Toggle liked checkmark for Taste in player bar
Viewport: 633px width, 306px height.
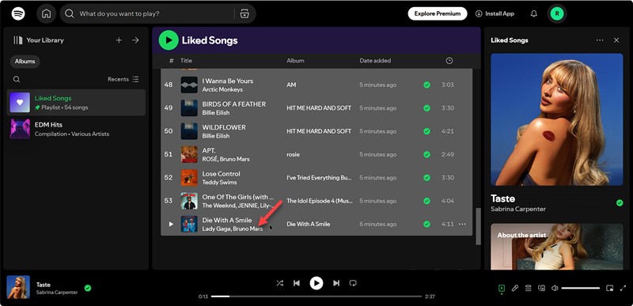click(88, 288)
